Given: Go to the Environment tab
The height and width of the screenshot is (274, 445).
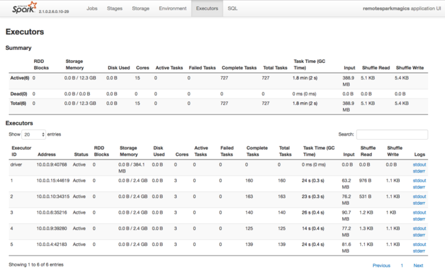Looking at the screenshot, I should [172, 9].
